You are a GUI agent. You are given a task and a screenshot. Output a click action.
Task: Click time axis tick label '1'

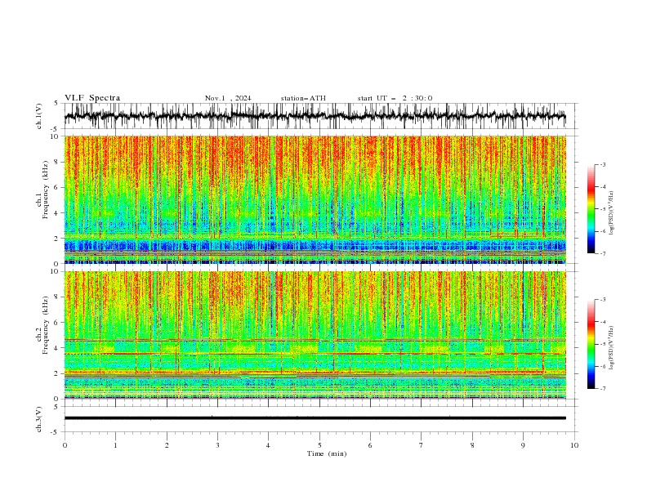click(115, 445)
